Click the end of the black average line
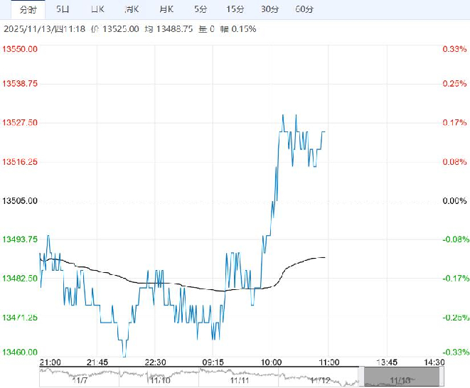470x388 pixels. pos(326,257)
